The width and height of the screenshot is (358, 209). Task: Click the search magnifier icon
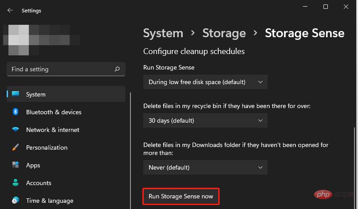[x=117, y=70]
